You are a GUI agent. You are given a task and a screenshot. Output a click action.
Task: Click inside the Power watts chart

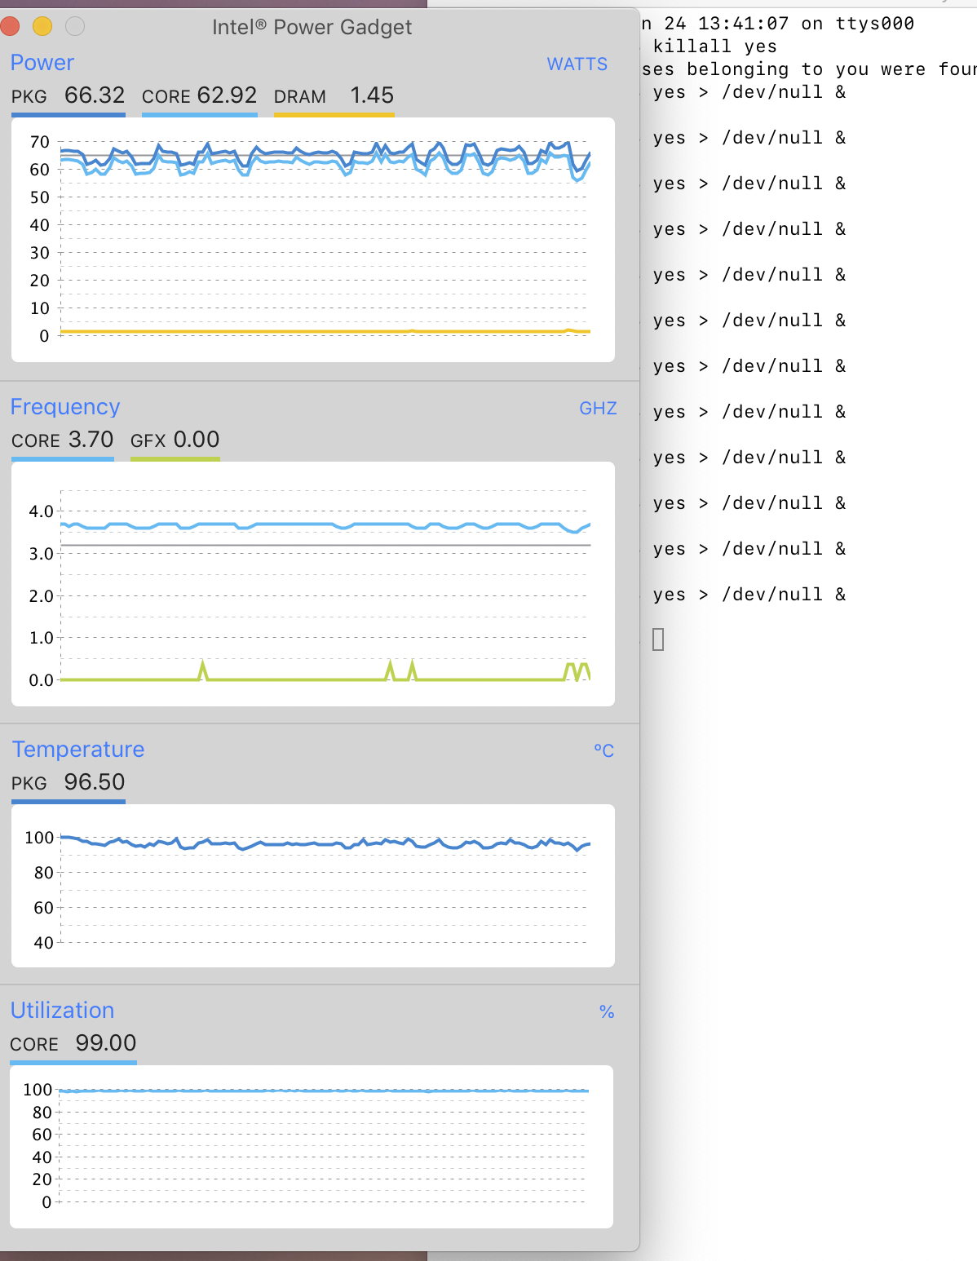coord(313,240)
